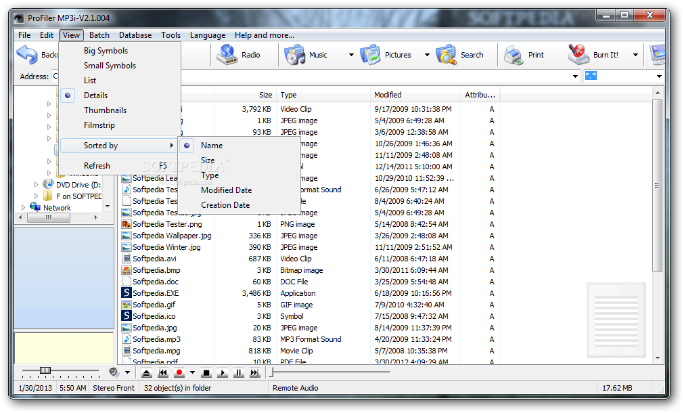Open the Batch menu
The width and height of the screenshot is (684, 413).
[x=99, y=35]
